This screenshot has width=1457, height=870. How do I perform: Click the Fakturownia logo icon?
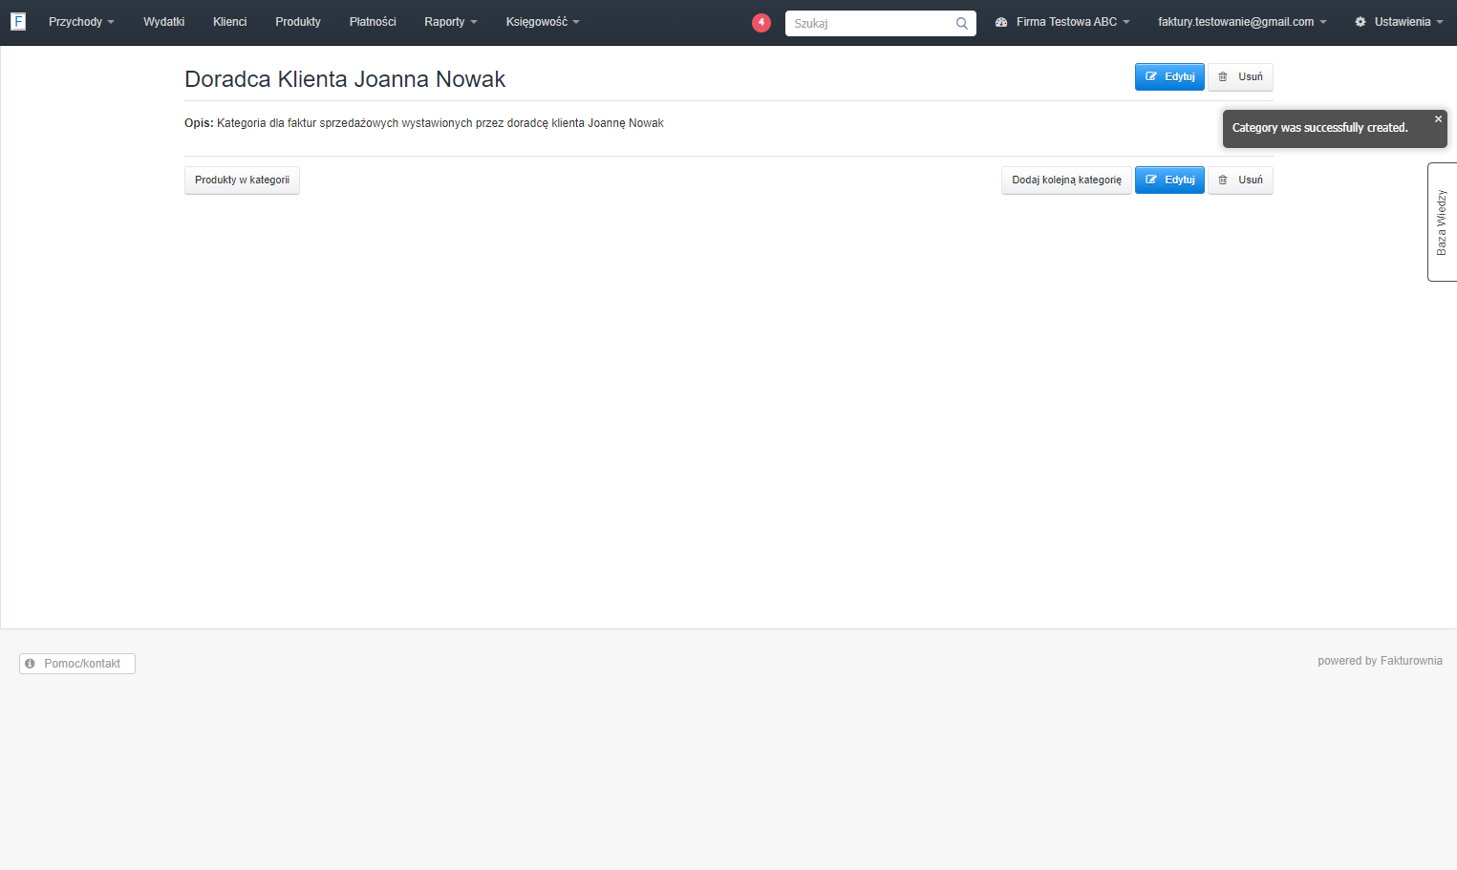(x=18, y=21)
